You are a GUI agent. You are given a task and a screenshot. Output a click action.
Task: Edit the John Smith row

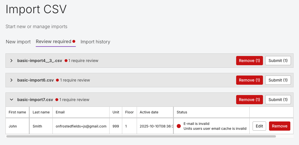click(259, 126)
